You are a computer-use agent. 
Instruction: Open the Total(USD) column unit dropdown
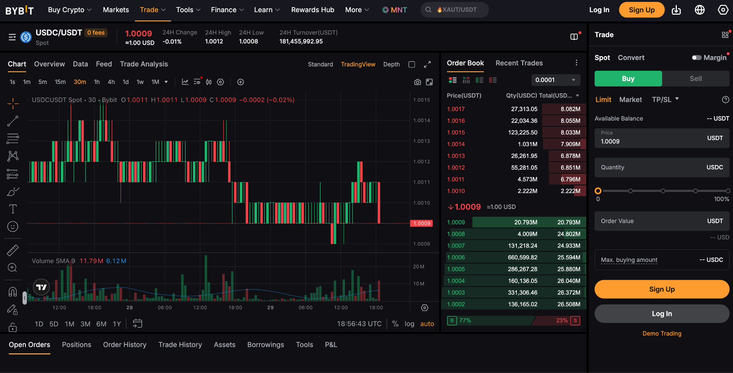[577, 95]
